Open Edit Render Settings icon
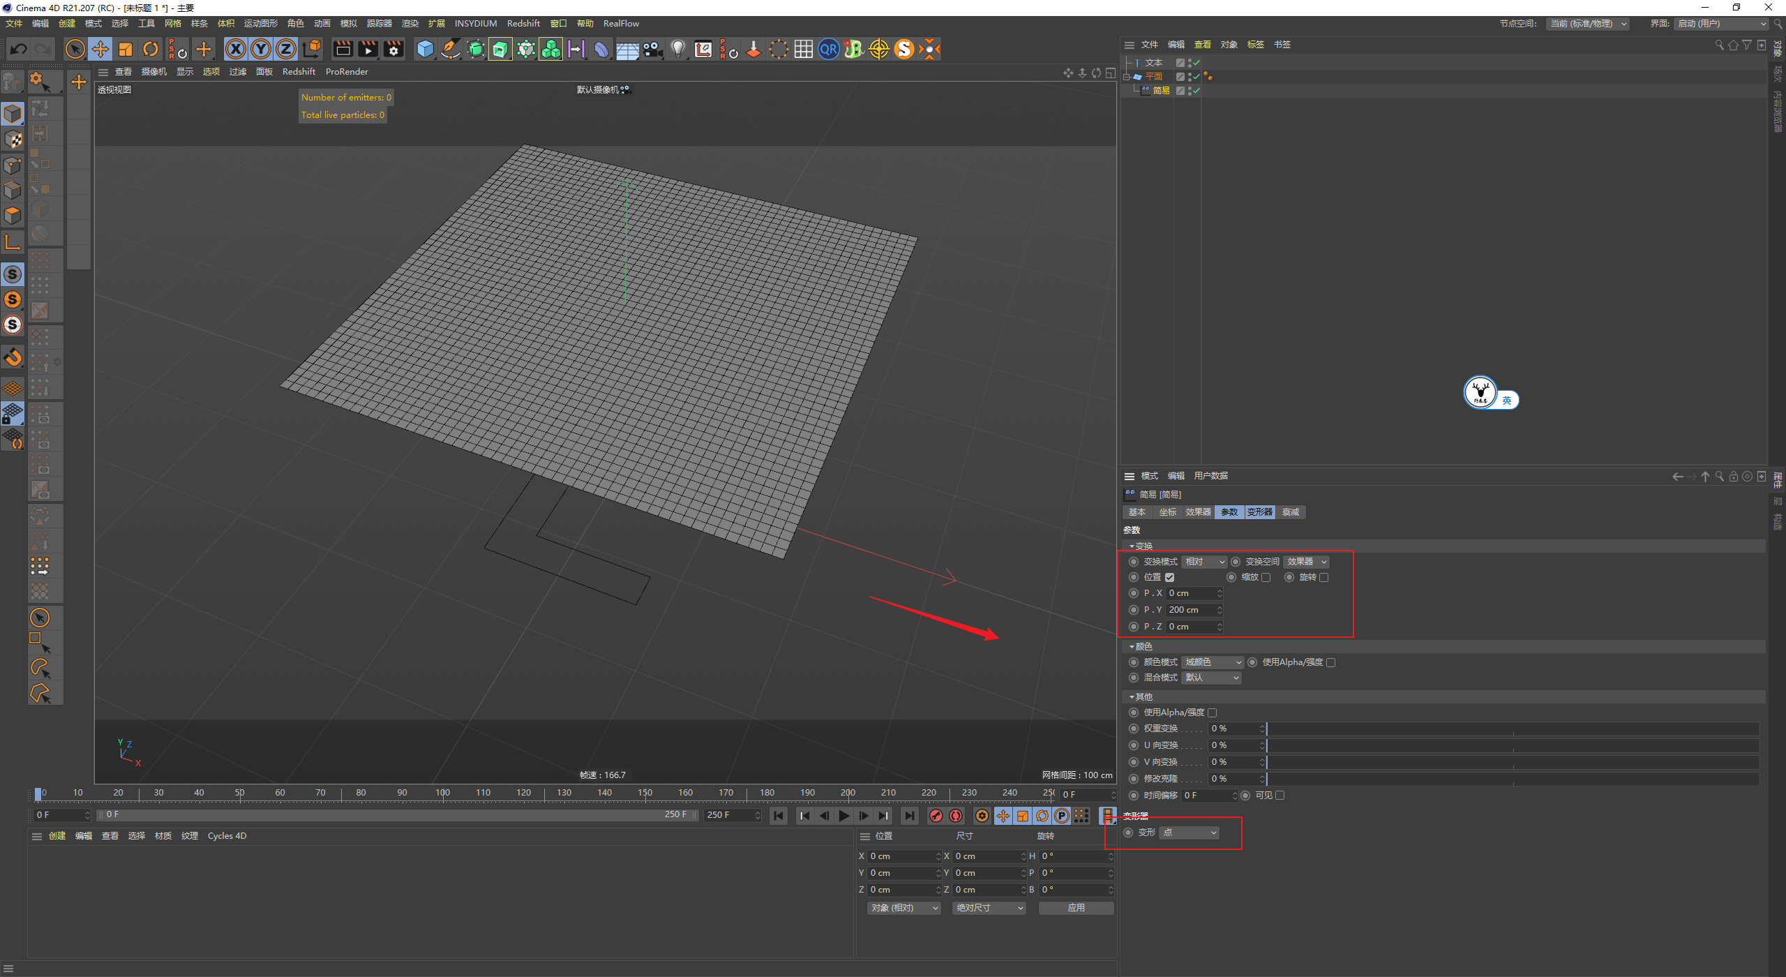The image size is (1786, 977). coord(393,49)
